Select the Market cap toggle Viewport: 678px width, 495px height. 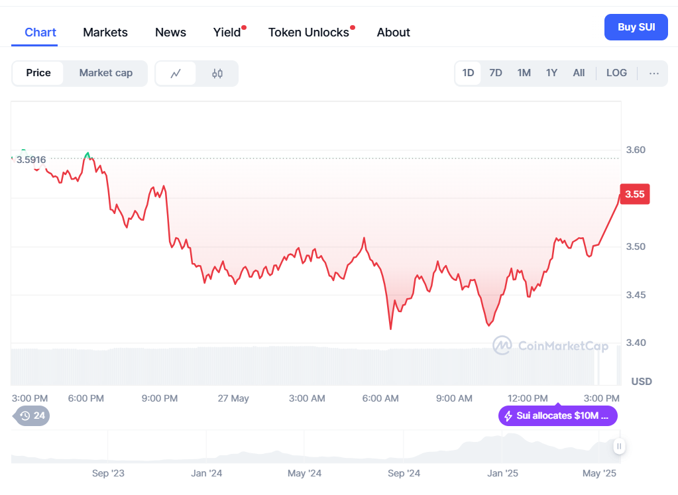coord(105,73)
